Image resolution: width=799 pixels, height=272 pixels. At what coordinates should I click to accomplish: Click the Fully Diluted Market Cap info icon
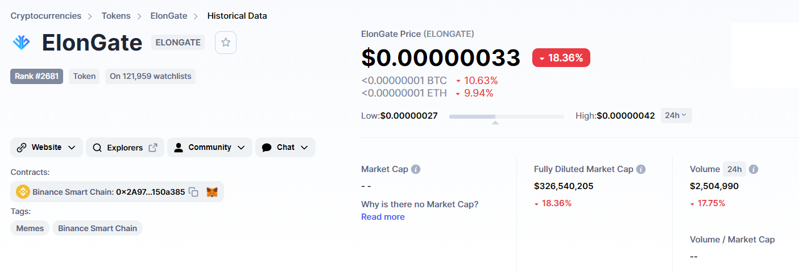pos(641,169)
